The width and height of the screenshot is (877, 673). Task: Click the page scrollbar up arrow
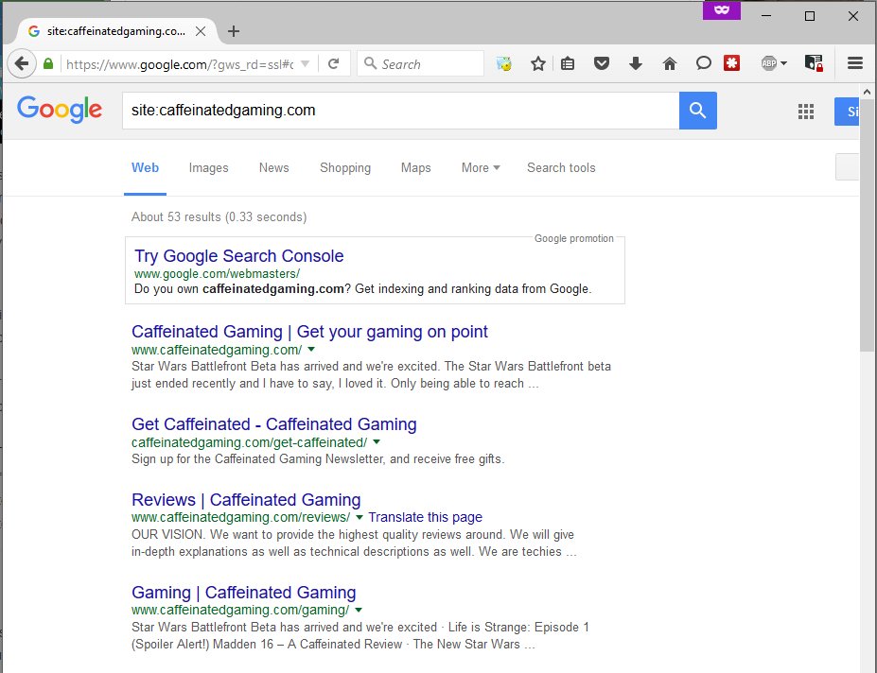coord(868,92)
